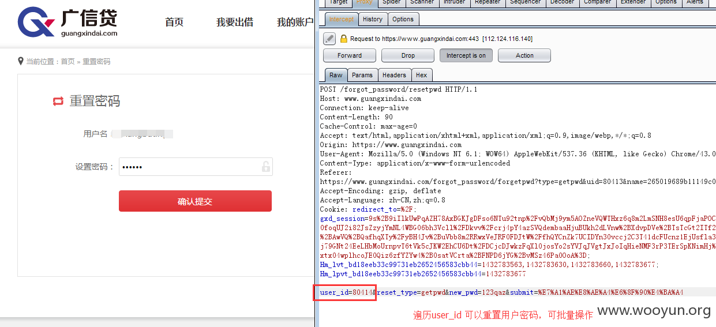Click the gxd_session cookie name
This screenshot has height=327, width=716.
pos(342,219)
